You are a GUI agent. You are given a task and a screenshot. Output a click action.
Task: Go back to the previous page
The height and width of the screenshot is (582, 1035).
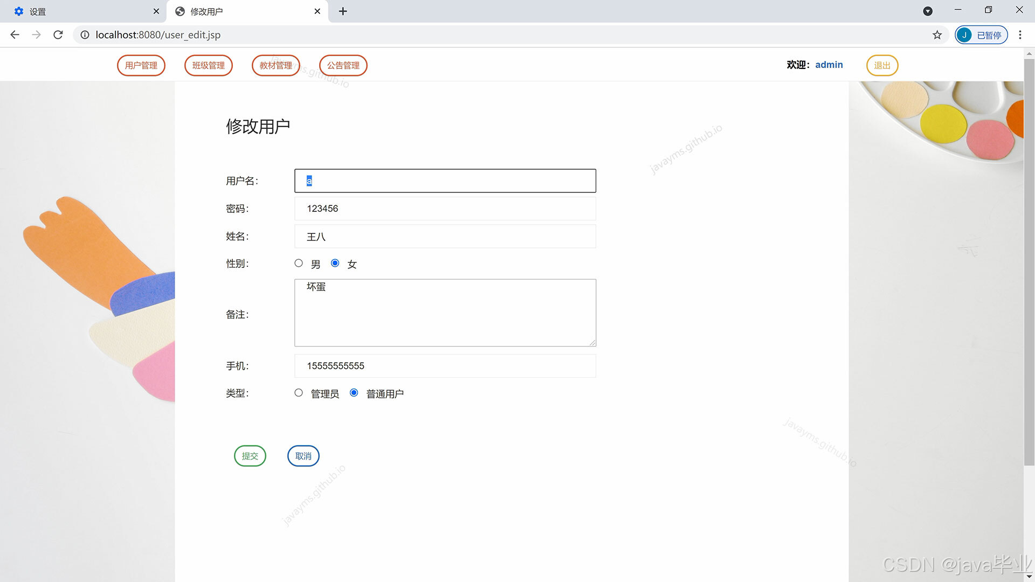[15, 35]
